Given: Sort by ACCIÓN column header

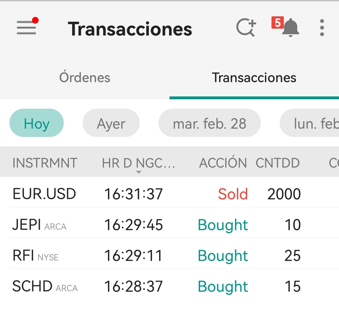Looking at the screenshot, I should click(x=223, y=162).
